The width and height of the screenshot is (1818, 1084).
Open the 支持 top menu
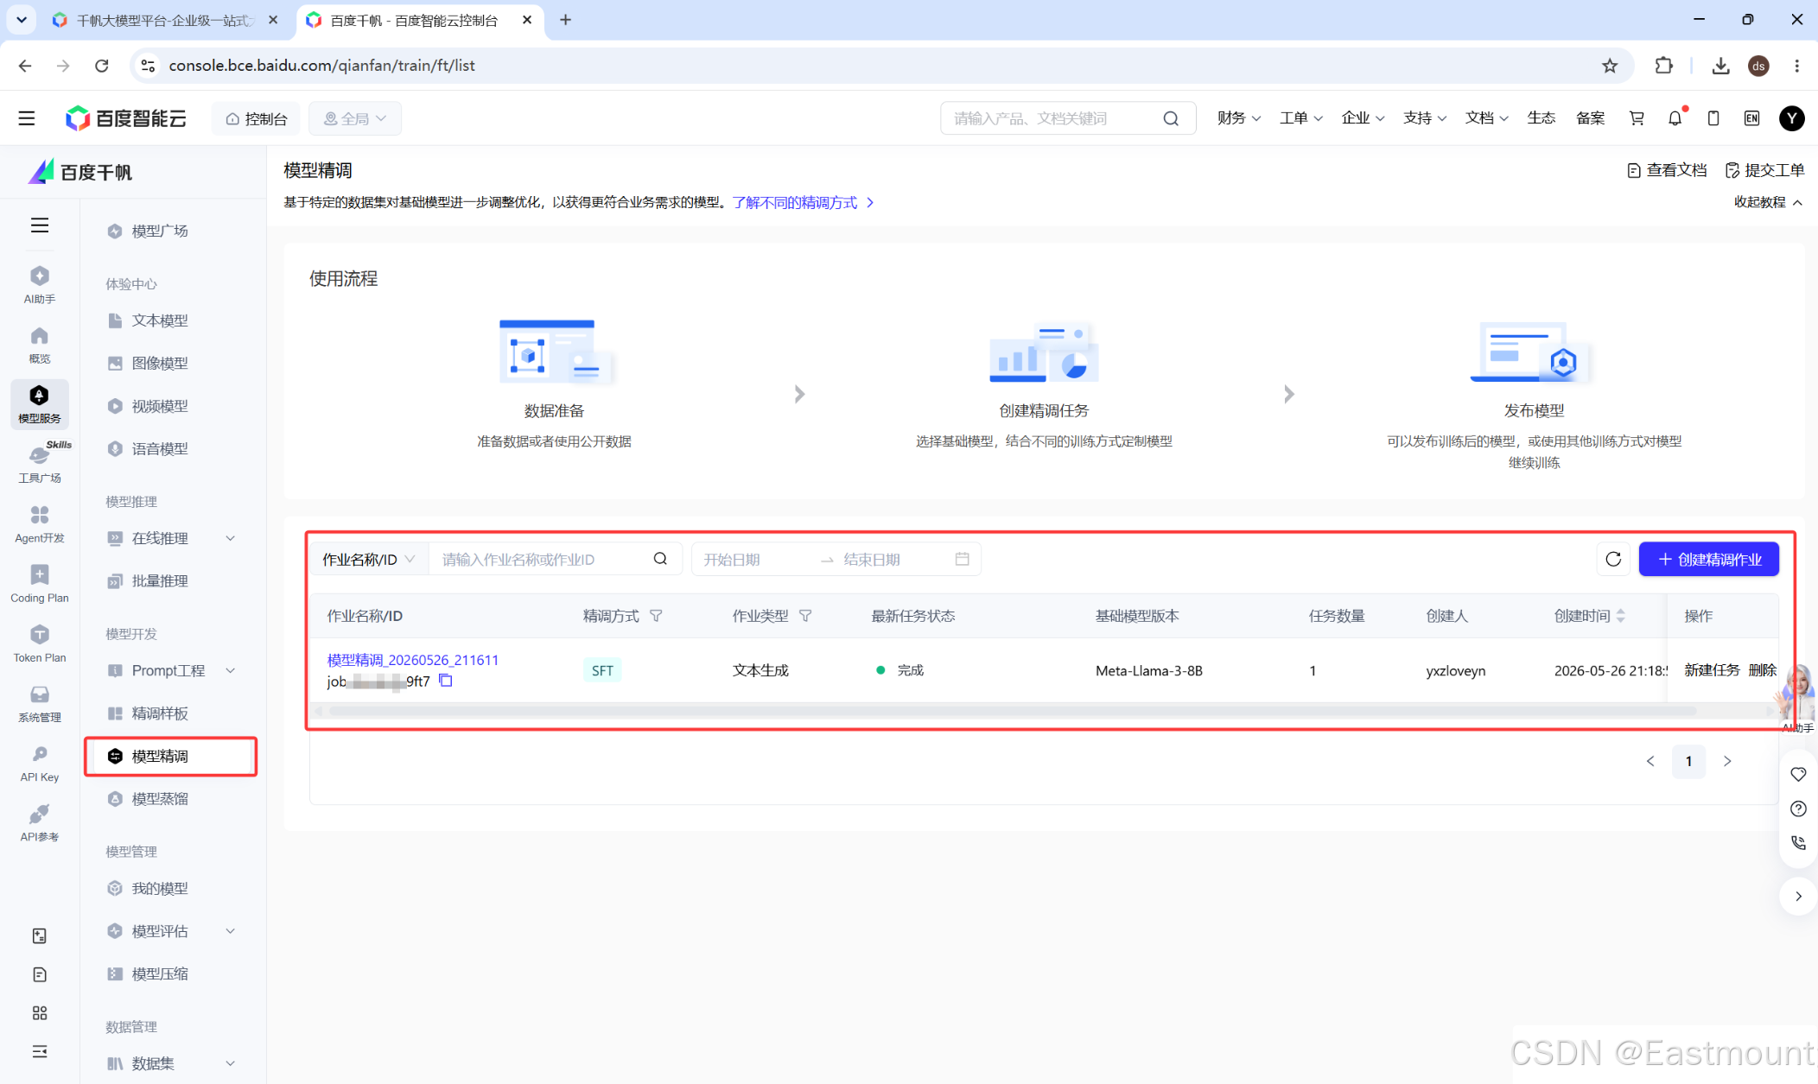1425,118
